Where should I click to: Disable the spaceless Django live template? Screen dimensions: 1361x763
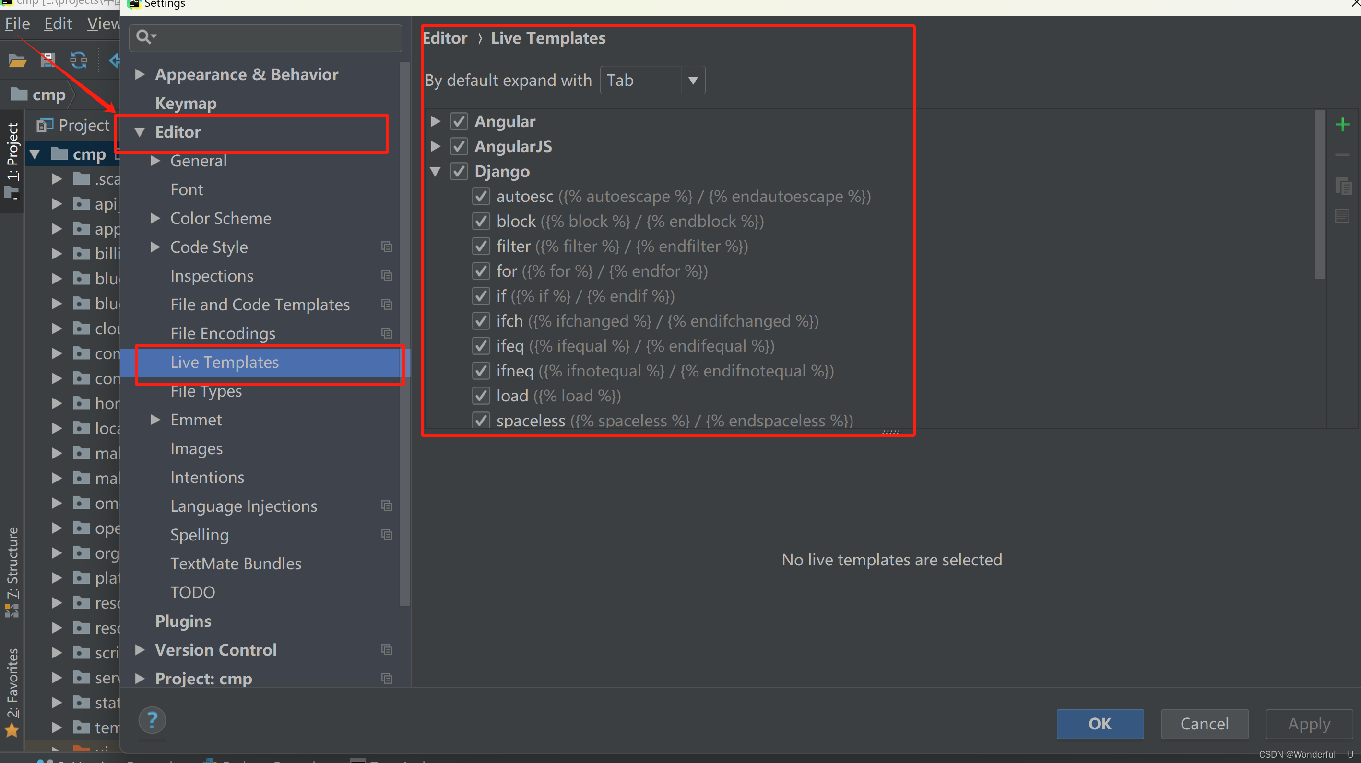point(481,419)
